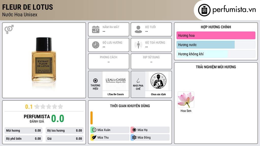Image resolution: width=260 pixels, height=146 pixels.
Task: Click the sun icon at Mùa Hạ
Action: pyautogui.click(x=134, y=130)
